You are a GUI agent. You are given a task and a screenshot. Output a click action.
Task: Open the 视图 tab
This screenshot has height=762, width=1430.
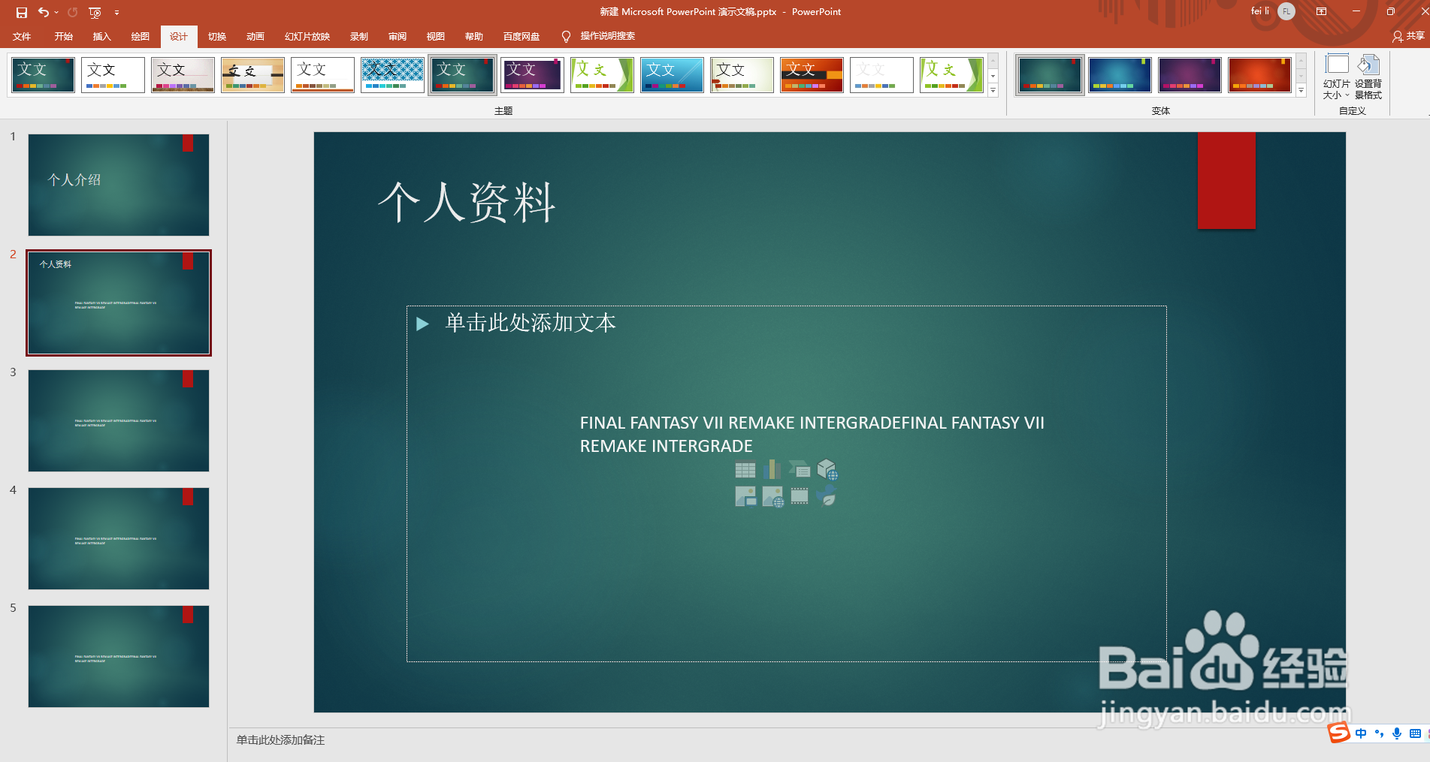pos(436,36)
